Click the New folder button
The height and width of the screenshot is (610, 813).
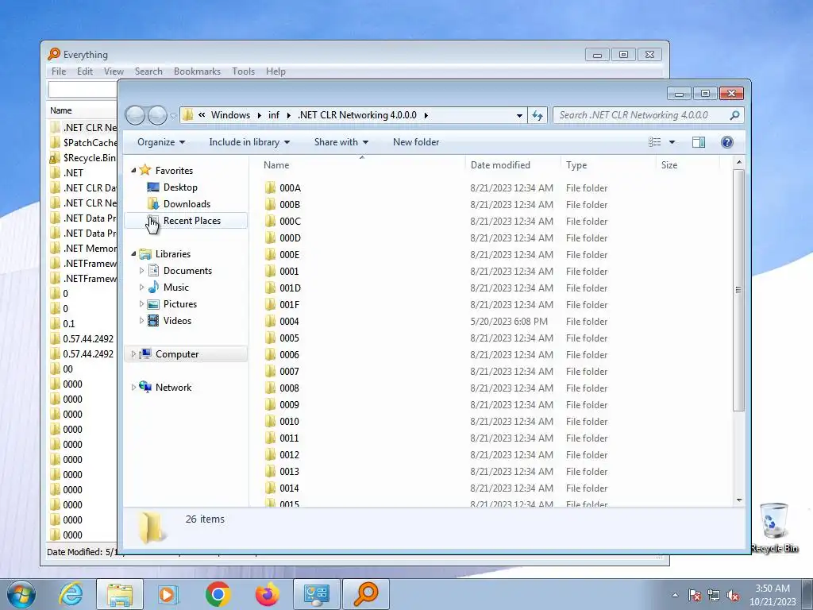click(416, 142)
